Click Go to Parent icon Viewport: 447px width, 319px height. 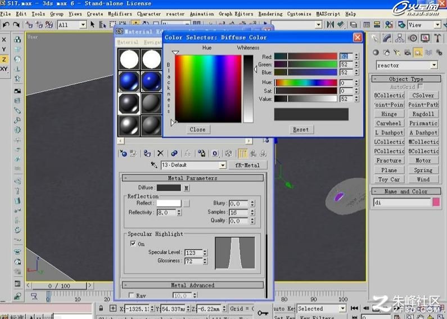(x=254, y=154)
